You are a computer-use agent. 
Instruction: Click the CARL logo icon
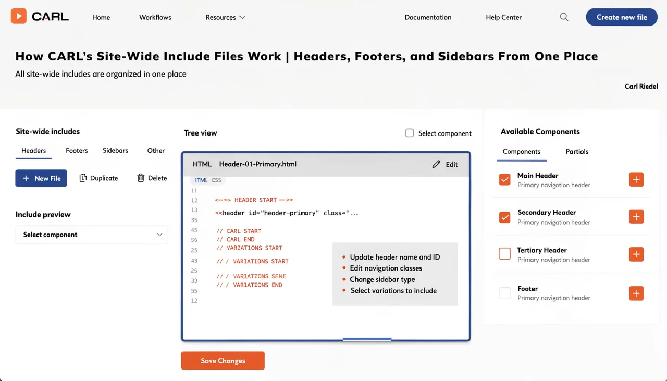[18, 16]
